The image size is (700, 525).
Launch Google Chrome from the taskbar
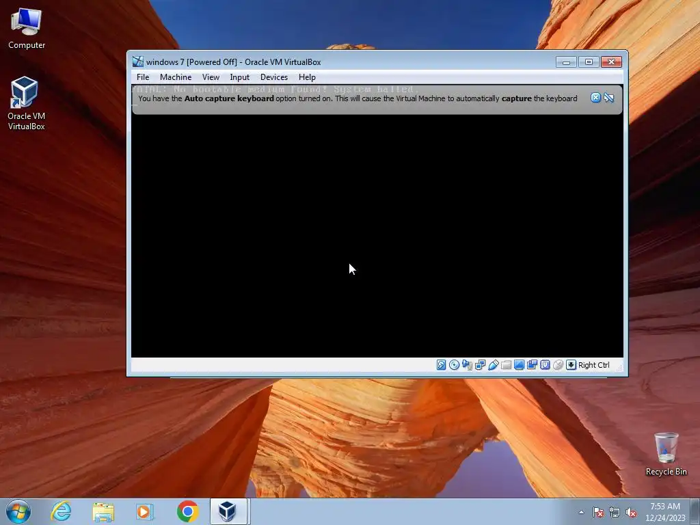(x=187, y=511)
